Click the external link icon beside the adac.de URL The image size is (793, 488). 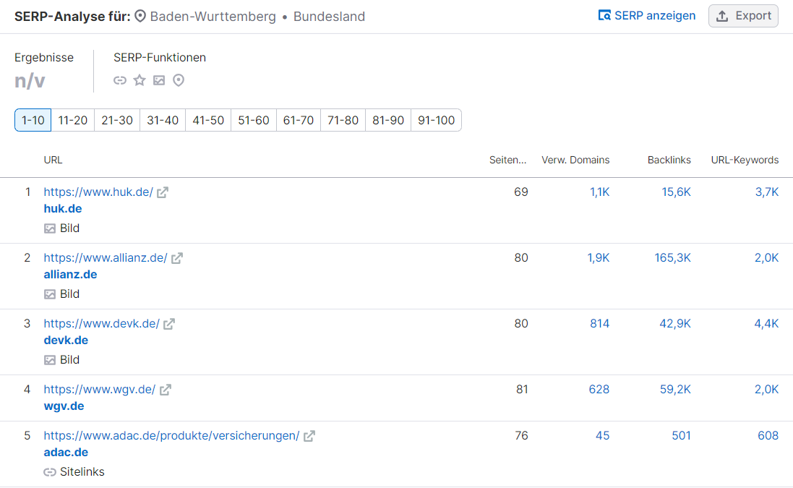pos(309,435)
